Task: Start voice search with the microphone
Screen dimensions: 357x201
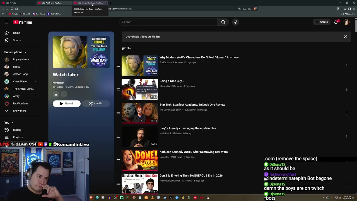Action: pyautogui.click(x=236, y=22)
